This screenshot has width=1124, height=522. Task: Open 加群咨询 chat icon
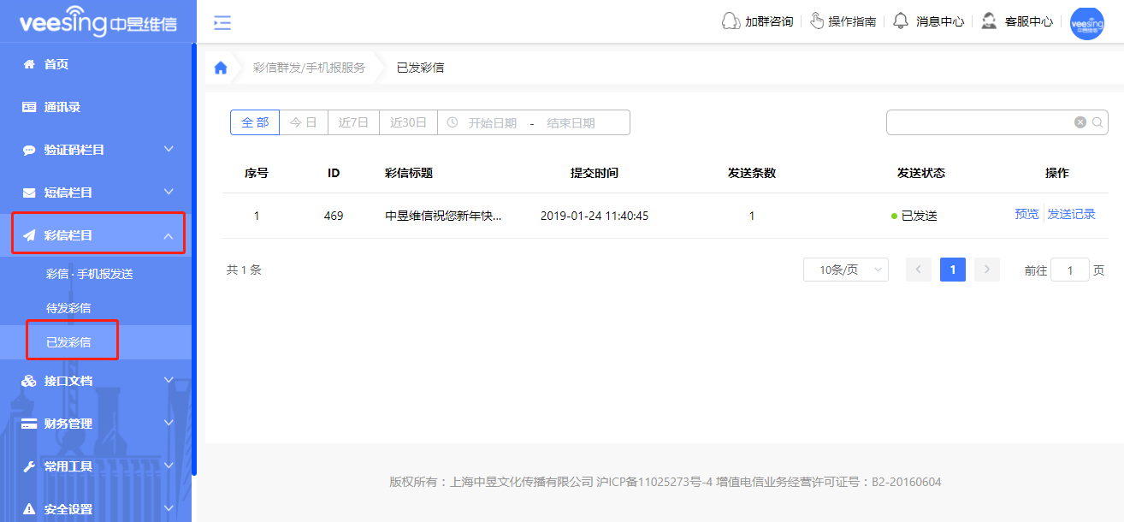point(731,20)
